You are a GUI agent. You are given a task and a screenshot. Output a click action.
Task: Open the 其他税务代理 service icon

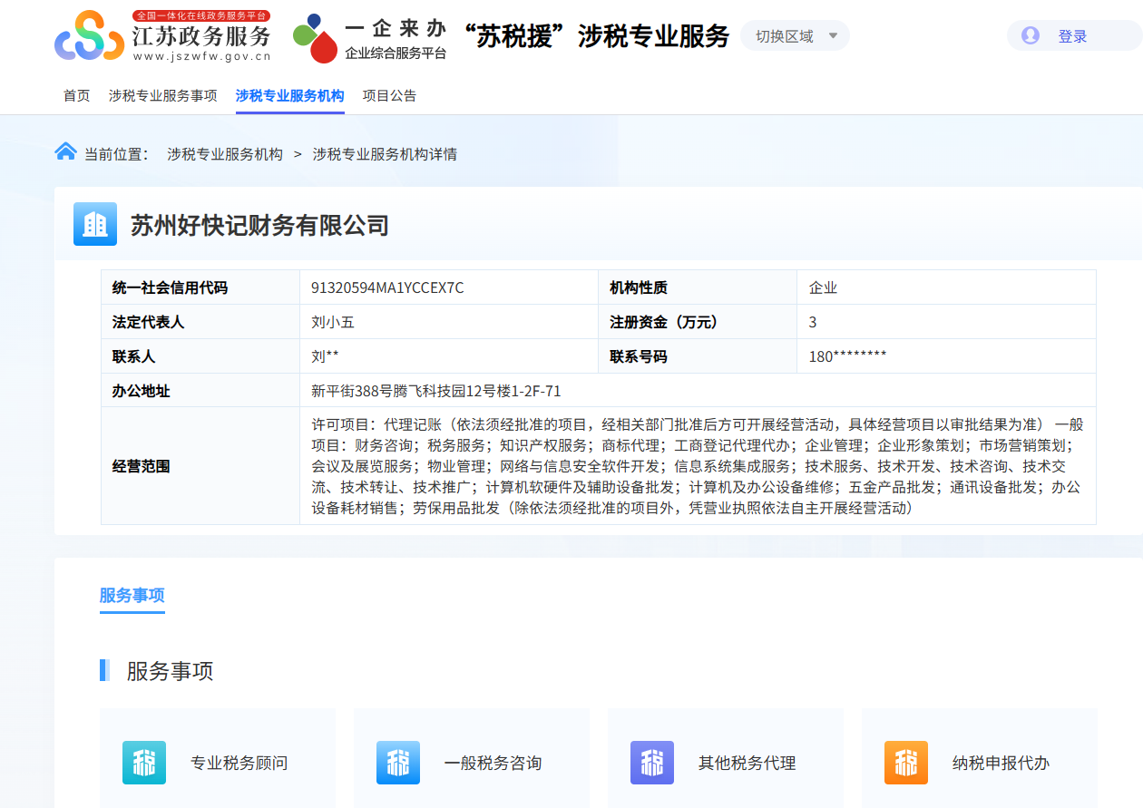point(651,763)
